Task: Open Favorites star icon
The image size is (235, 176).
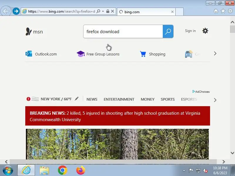Action: pos(223,11)
